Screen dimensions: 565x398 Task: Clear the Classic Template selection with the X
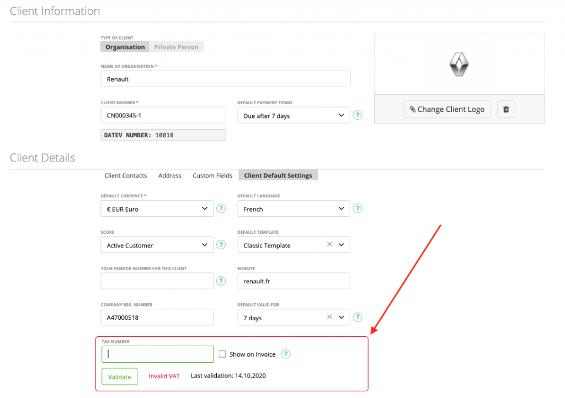[x=329, y=244]
